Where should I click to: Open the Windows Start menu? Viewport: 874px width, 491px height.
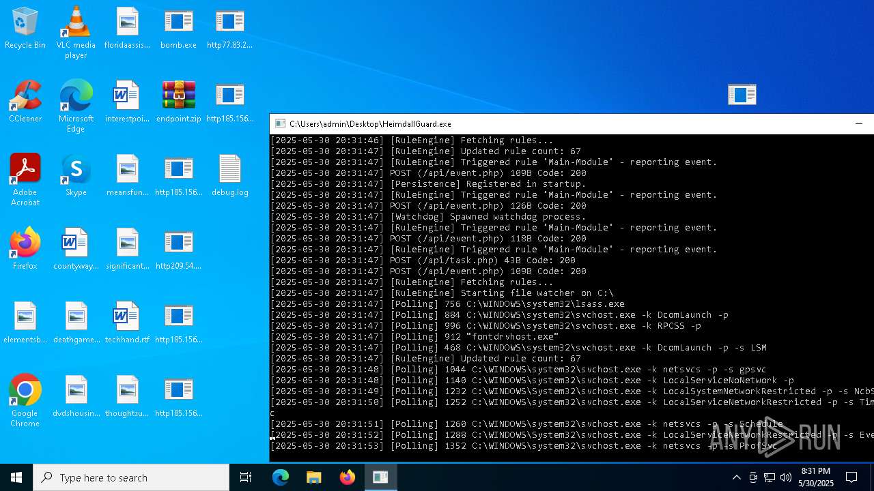coord(16,477)
